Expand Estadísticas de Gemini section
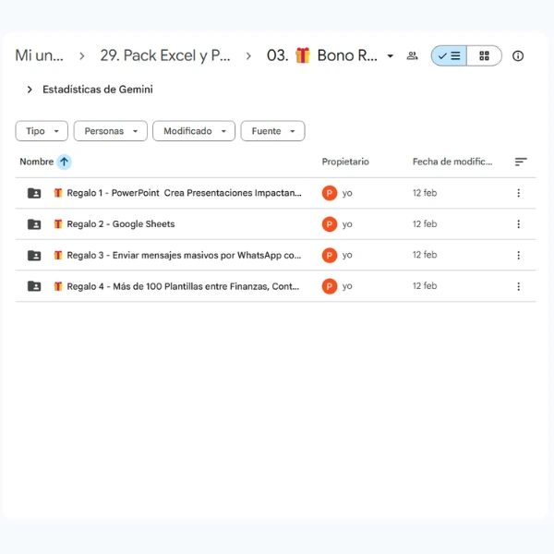Screen dimensions: 554x554 30,90
